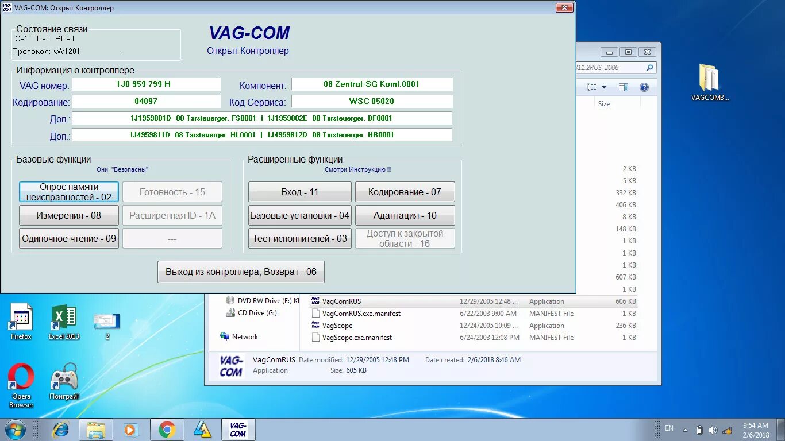Click 406 KB size cell in Explorer
Screen dimensions: 785x441
[x=625, y=205]
